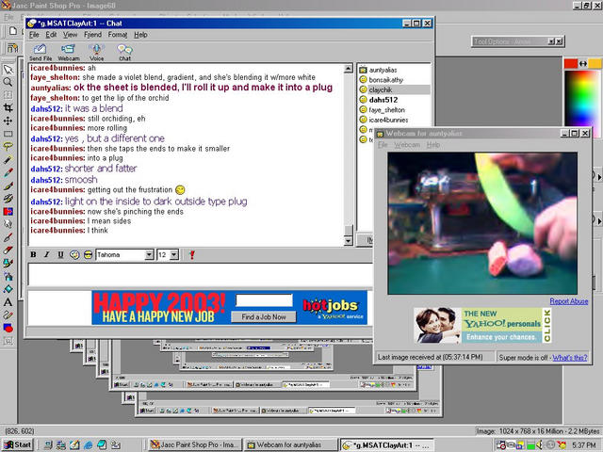Image resolution: width=603 pixels, height=452 pixels.
Task: Open the chat File menu
Action: pos(34,35)
